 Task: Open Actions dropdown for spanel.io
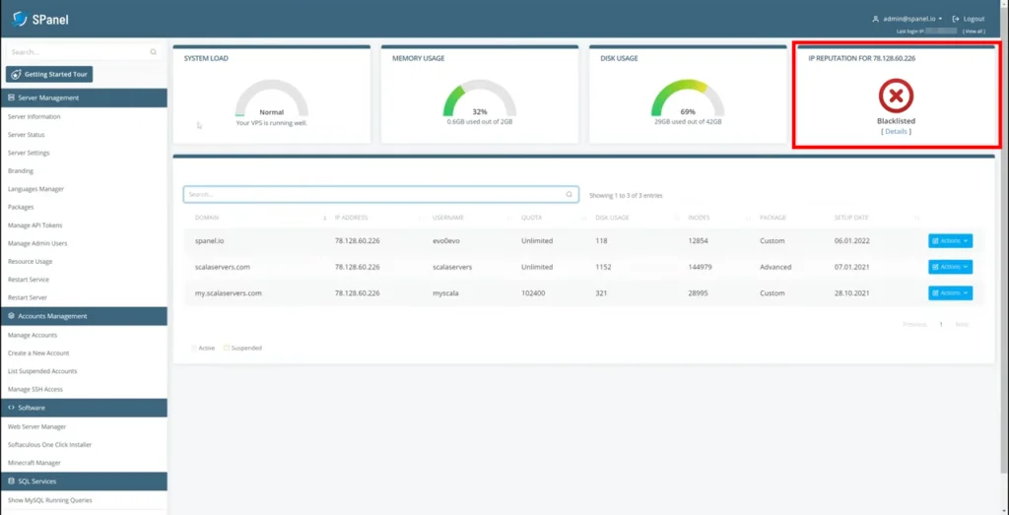(950, 240)
